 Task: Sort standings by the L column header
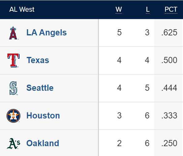pyautogui.click(x=148, y=10)
